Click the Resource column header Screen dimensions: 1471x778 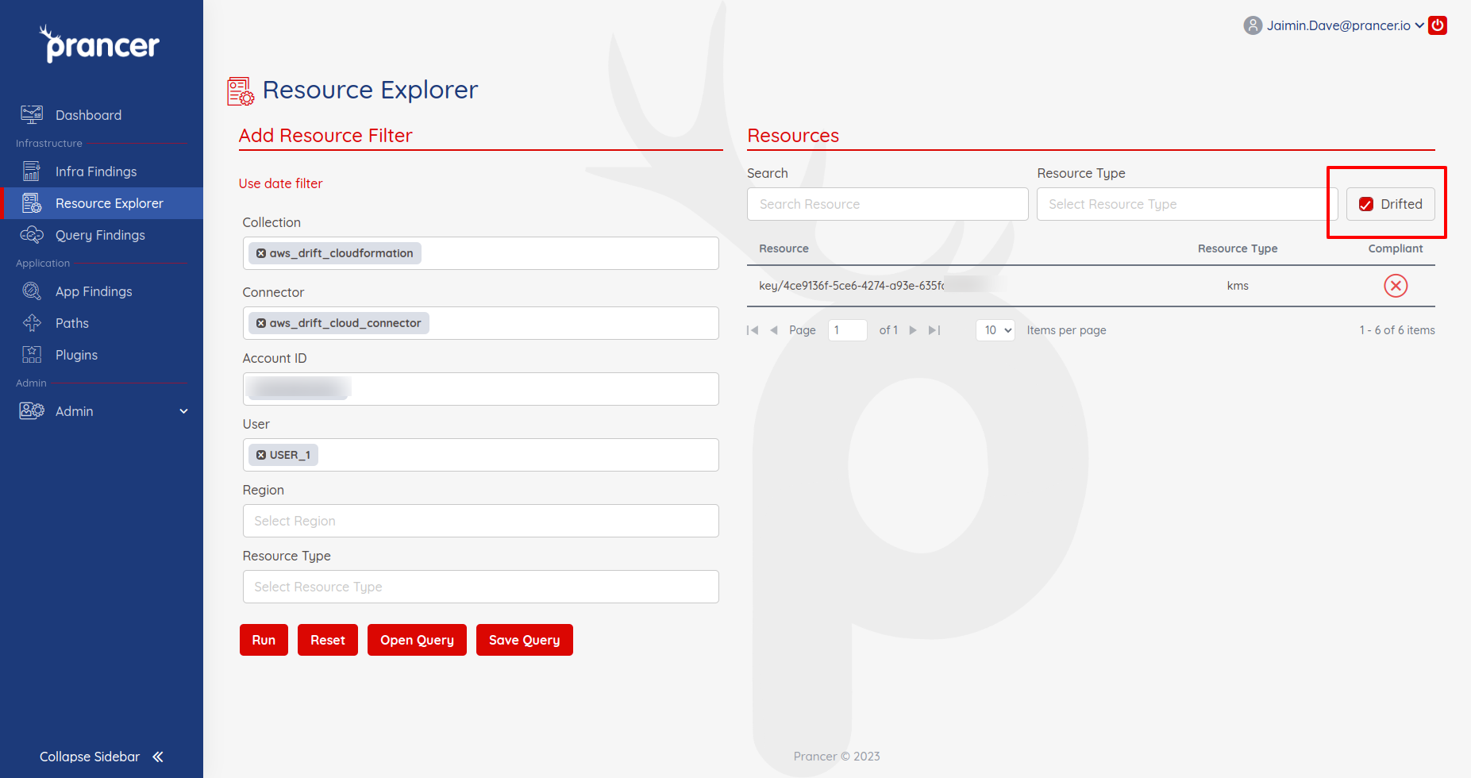pyautogui.click(x=784, y=248)
